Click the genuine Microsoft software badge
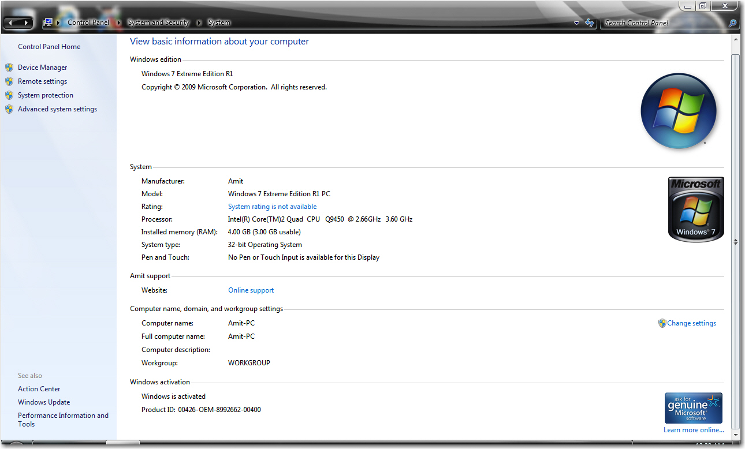This screenshot has width=745, height=449. click(693, 407)
